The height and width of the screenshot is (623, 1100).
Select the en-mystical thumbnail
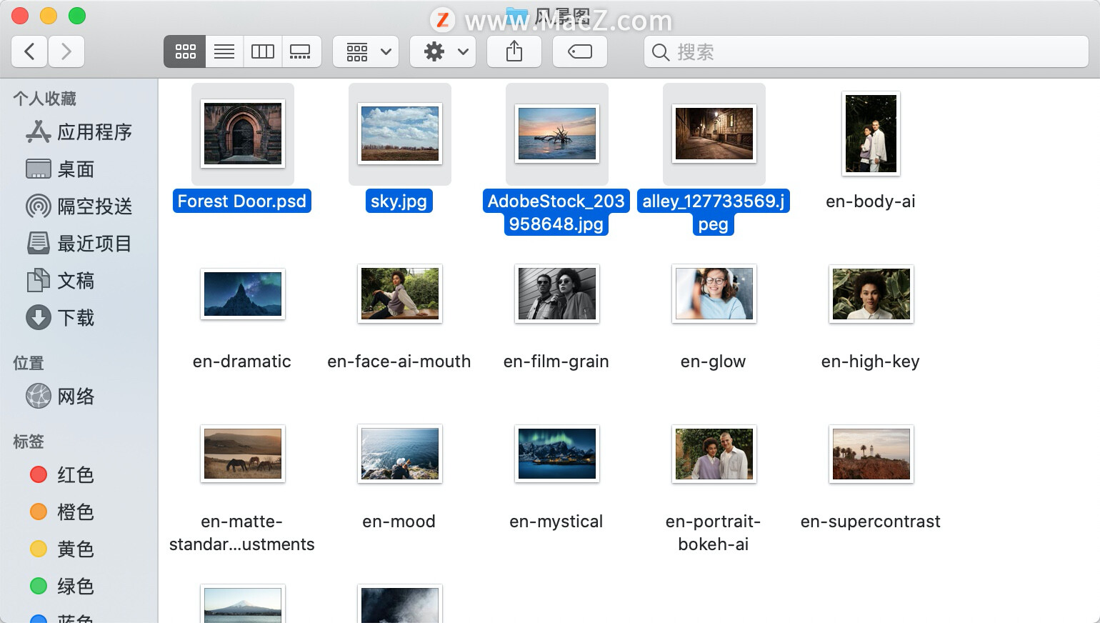[557, 454]
